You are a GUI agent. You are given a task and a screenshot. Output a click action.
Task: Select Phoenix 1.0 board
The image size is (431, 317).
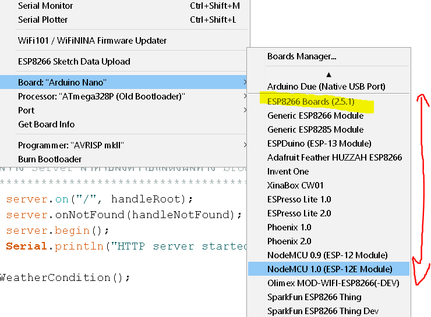328,227
